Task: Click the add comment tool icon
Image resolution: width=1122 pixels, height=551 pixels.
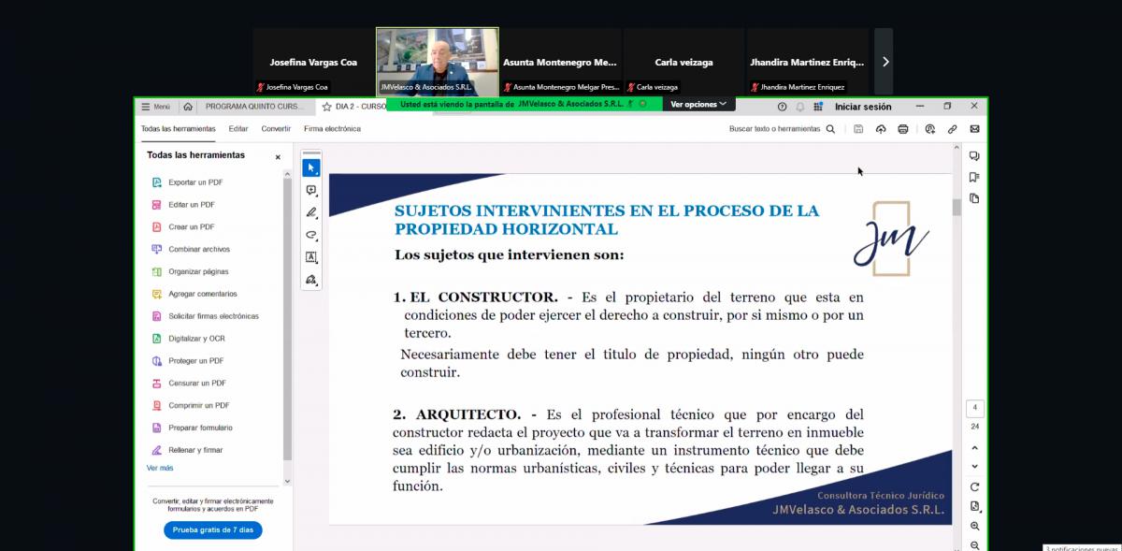Action: pos(311,190)
